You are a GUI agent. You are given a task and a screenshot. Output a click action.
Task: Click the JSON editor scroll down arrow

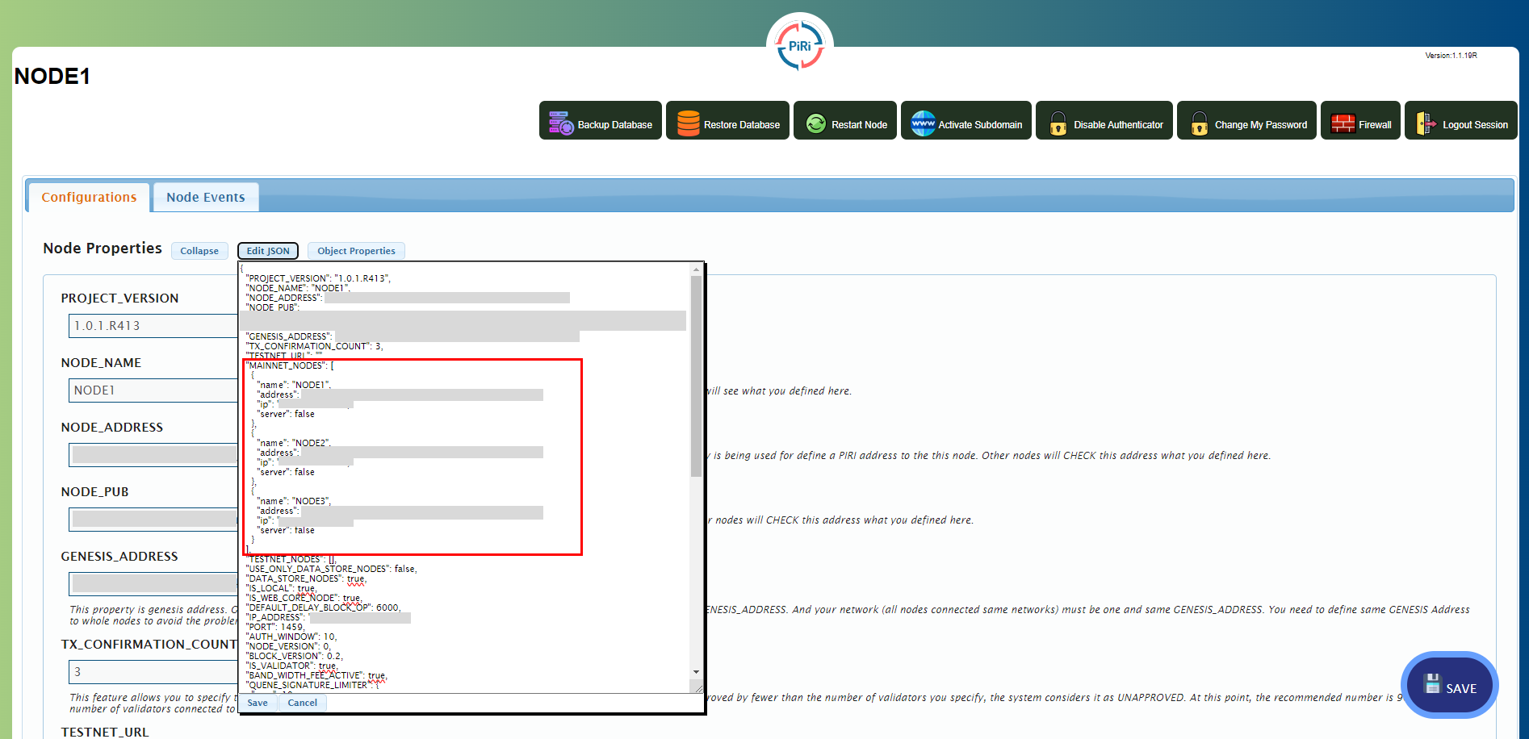[x=696, y=672]
